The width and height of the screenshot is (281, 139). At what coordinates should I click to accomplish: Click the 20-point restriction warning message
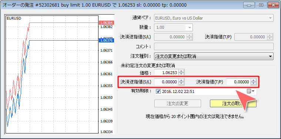click(x=195, y=117)
